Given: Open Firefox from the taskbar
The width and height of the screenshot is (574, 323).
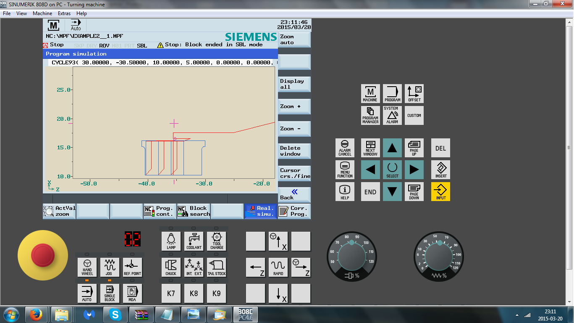Looking at the screenshot, I should coord(36,315).
